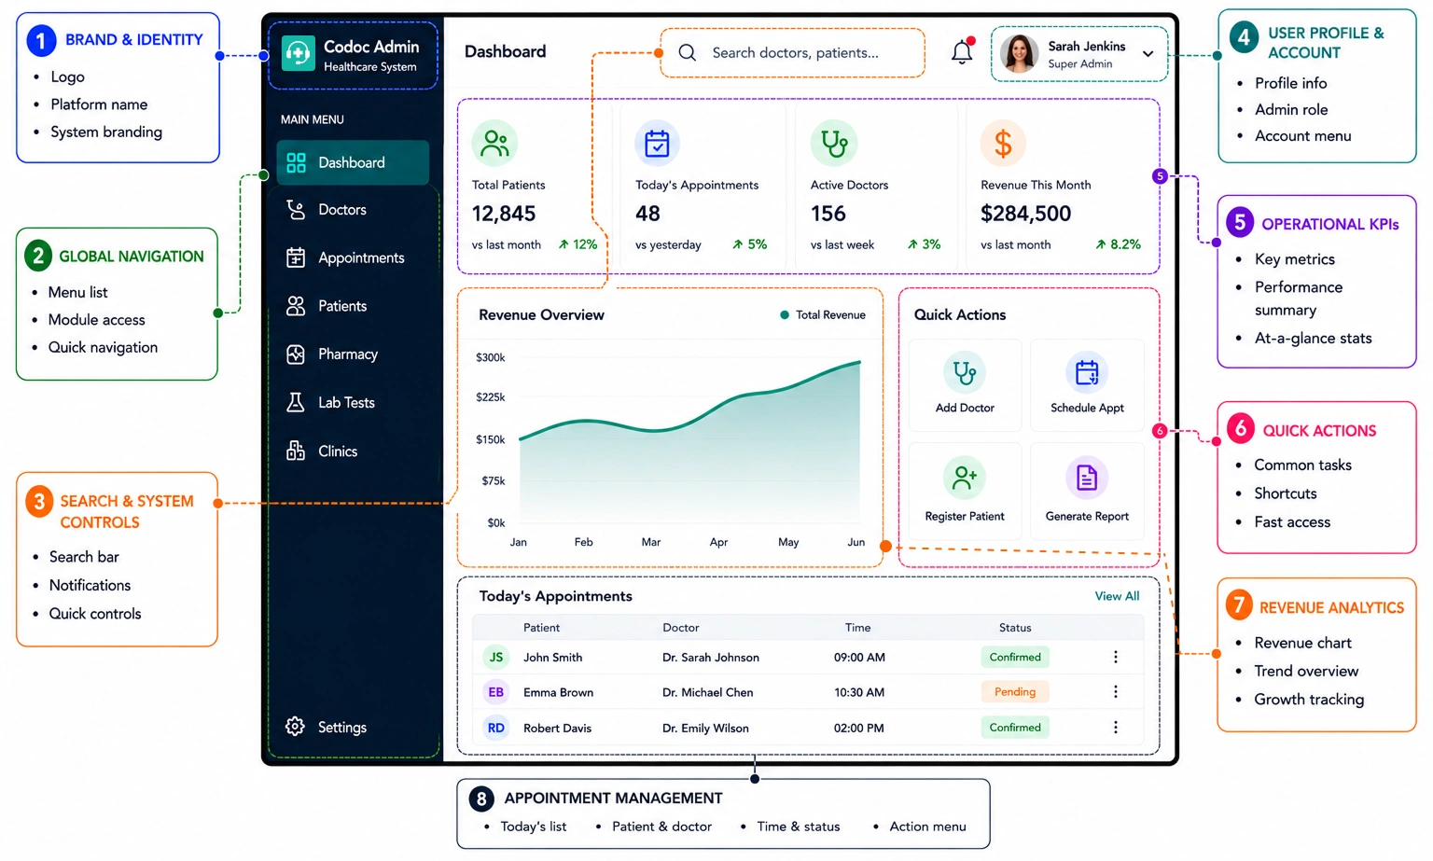The height and width of the screenshot is (861, 1433).
Task: Click the Total Patients card icon
Action: pyautogui.click(x=494, y=144)
